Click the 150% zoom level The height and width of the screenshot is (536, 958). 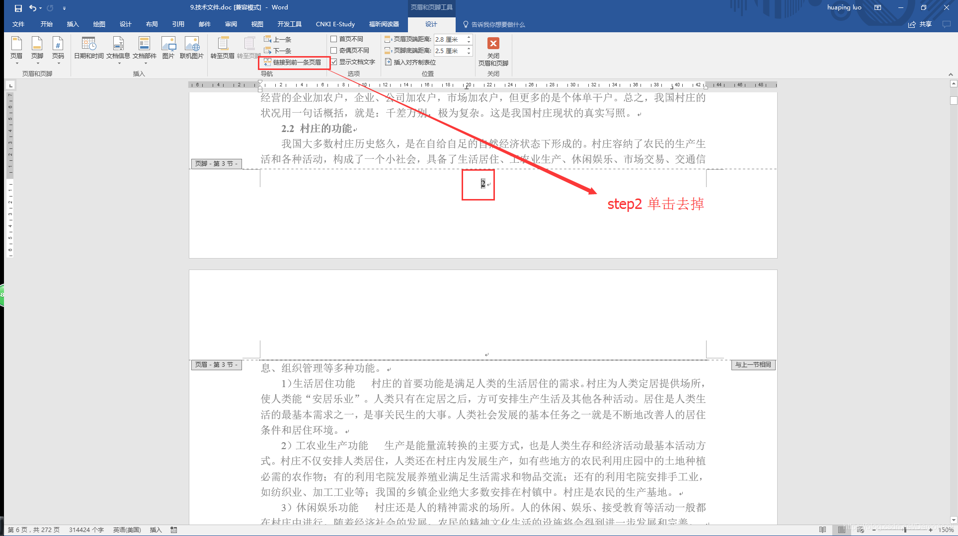tap(946, 530)
